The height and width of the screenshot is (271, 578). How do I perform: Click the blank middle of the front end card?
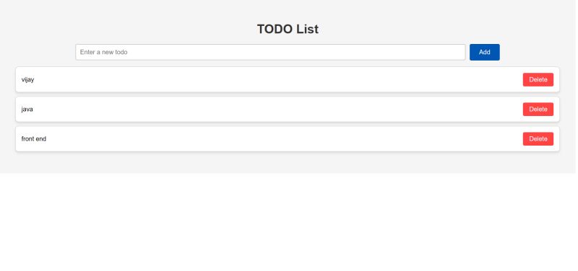pos(278,139)
